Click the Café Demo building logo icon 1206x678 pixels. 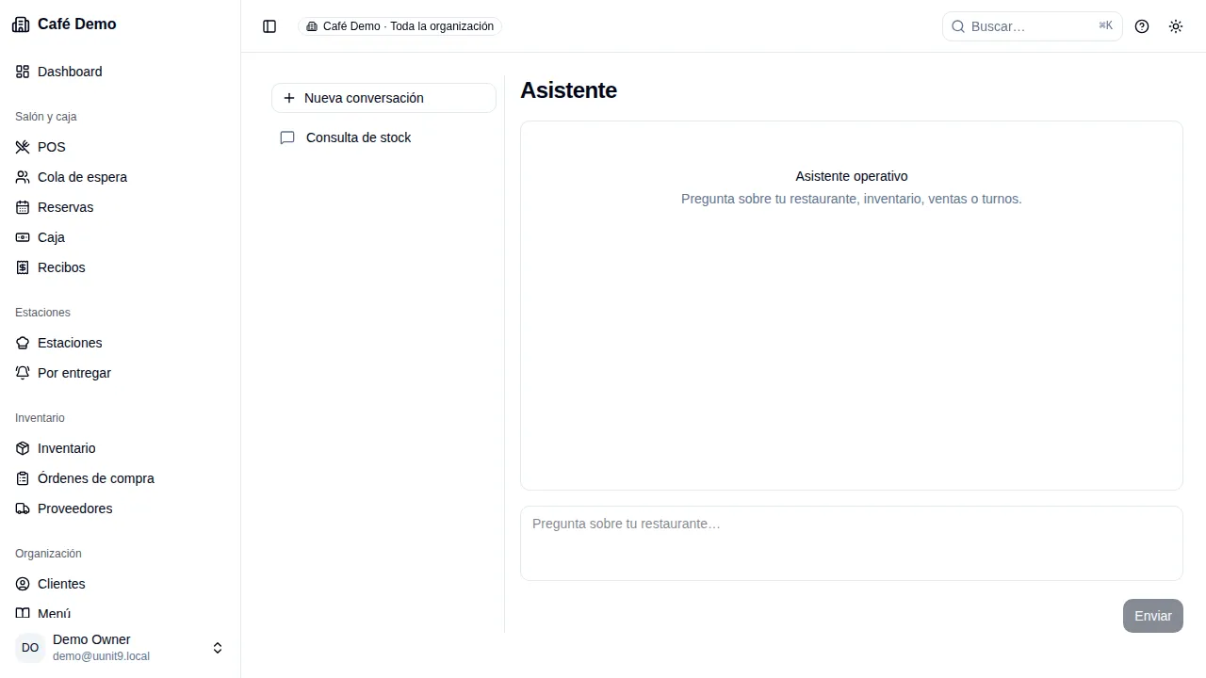pos(21,24)
